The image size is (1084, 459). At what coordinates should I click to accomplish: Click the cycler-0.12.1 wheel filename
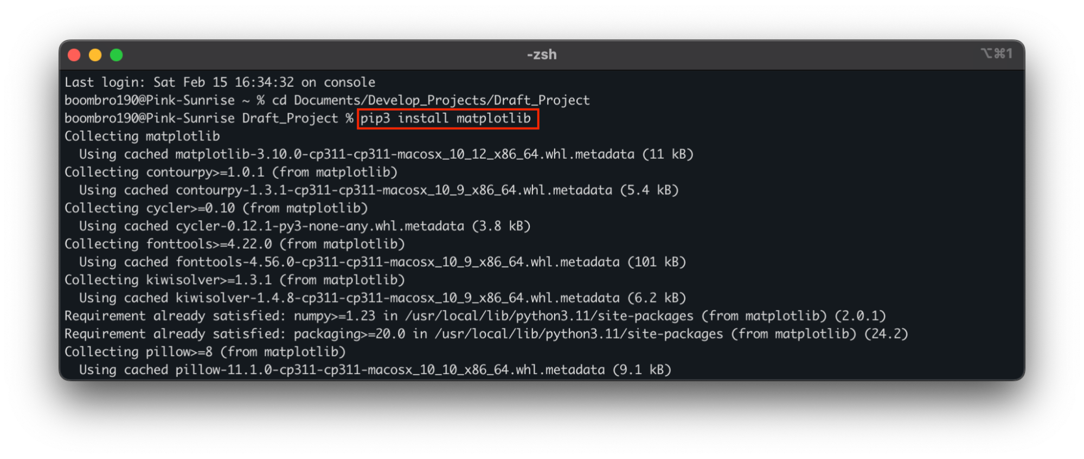(319, 226)
